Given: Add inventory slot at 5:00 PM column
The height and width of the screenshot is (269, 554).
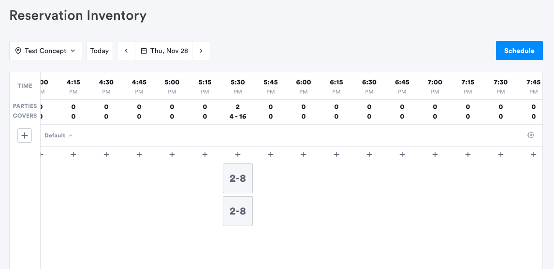Looking at the screenshot, I should (x=172, y=154).
